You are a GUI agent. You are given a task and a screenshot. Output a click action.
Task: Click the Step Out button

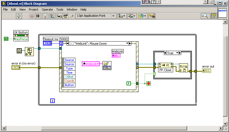(71, 16)
